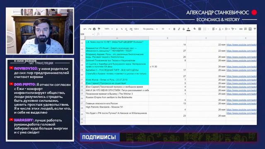Click chat username NOVIKOV102
Viewport: 265px width, 149px height.
(x=26, y=69)
